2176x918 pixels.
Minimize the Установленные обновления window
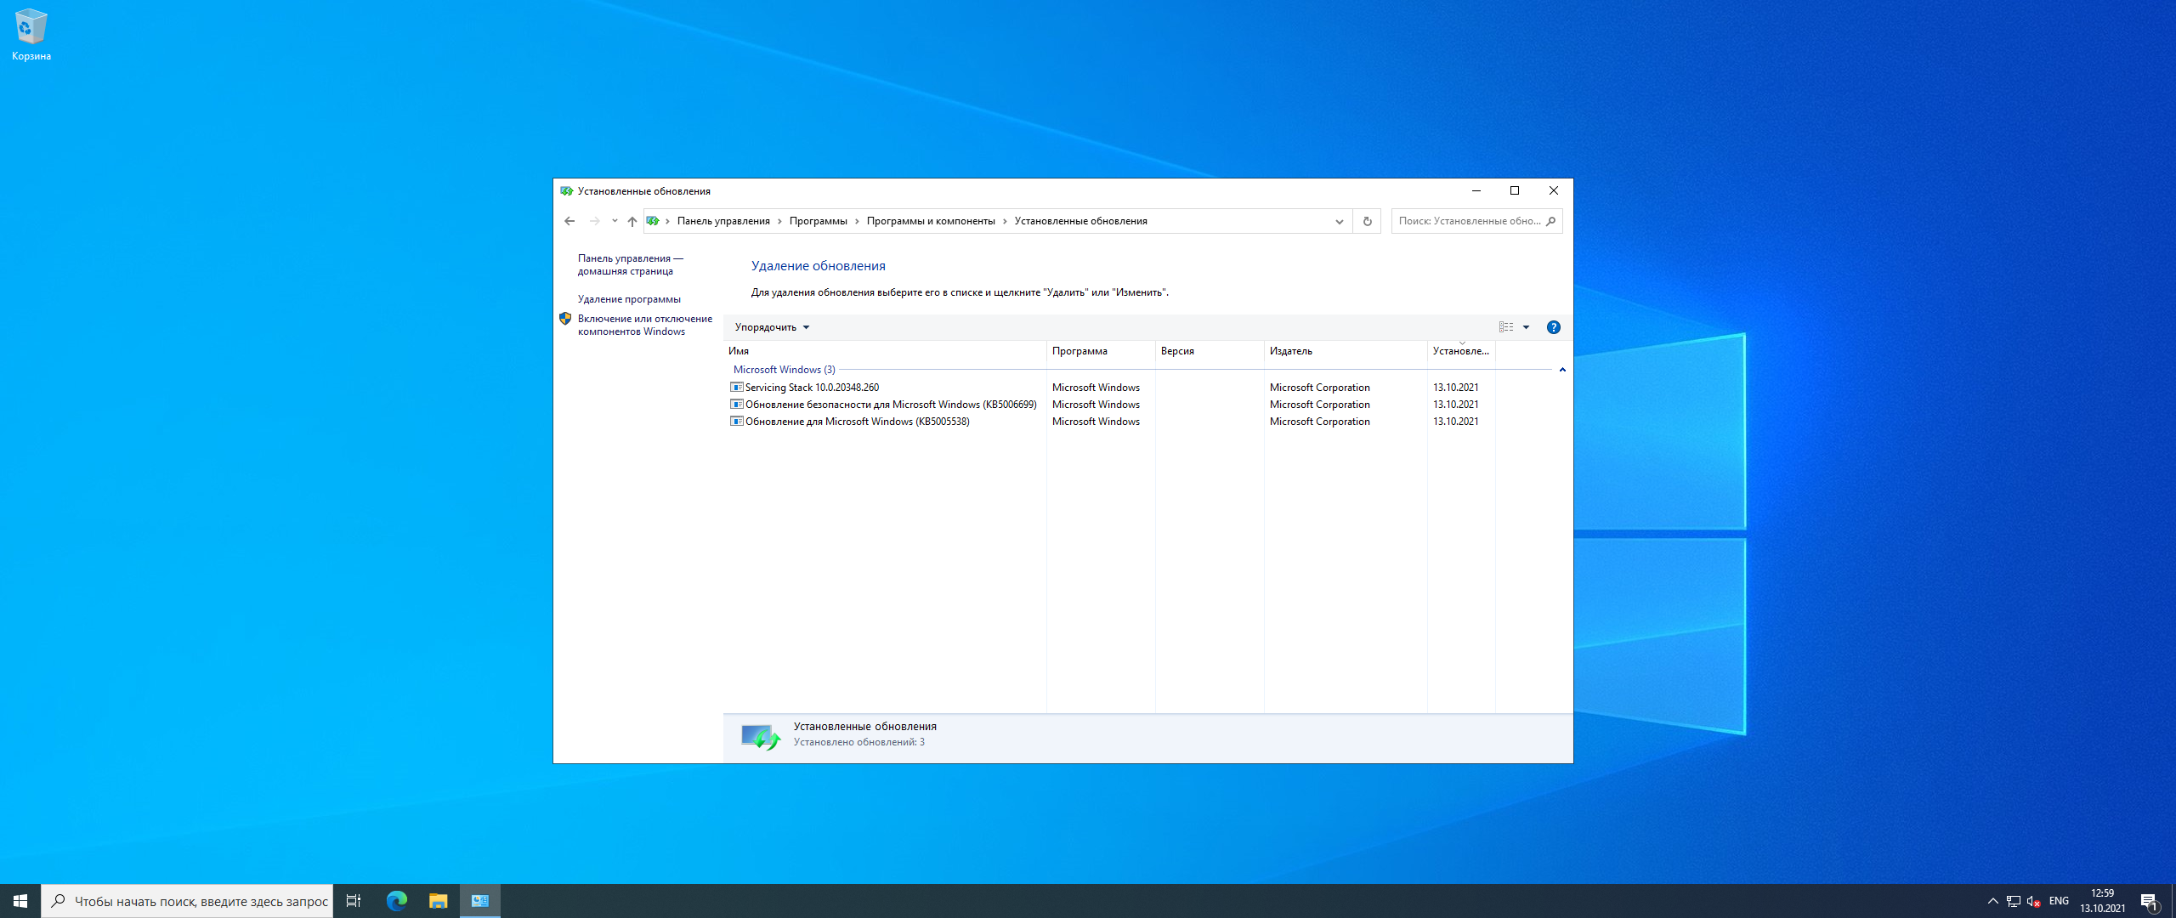tap(1476, 190)
